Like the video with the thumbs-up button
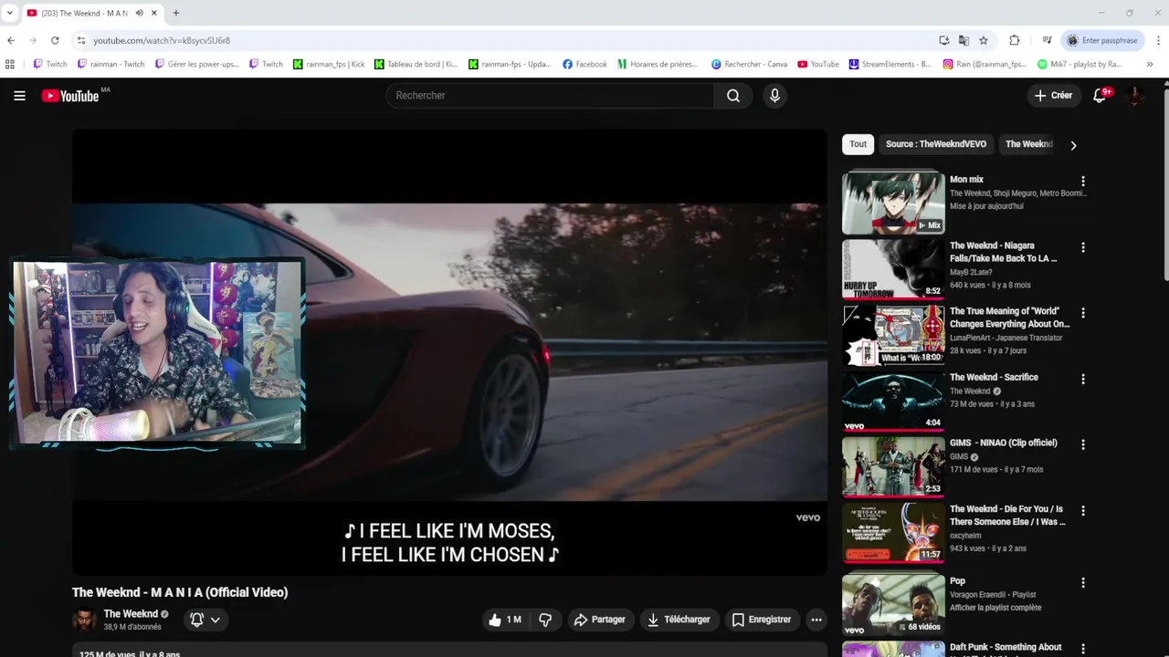Viewport: 1169px width, 657px height. pyautogui.click(x=505, y=620)
